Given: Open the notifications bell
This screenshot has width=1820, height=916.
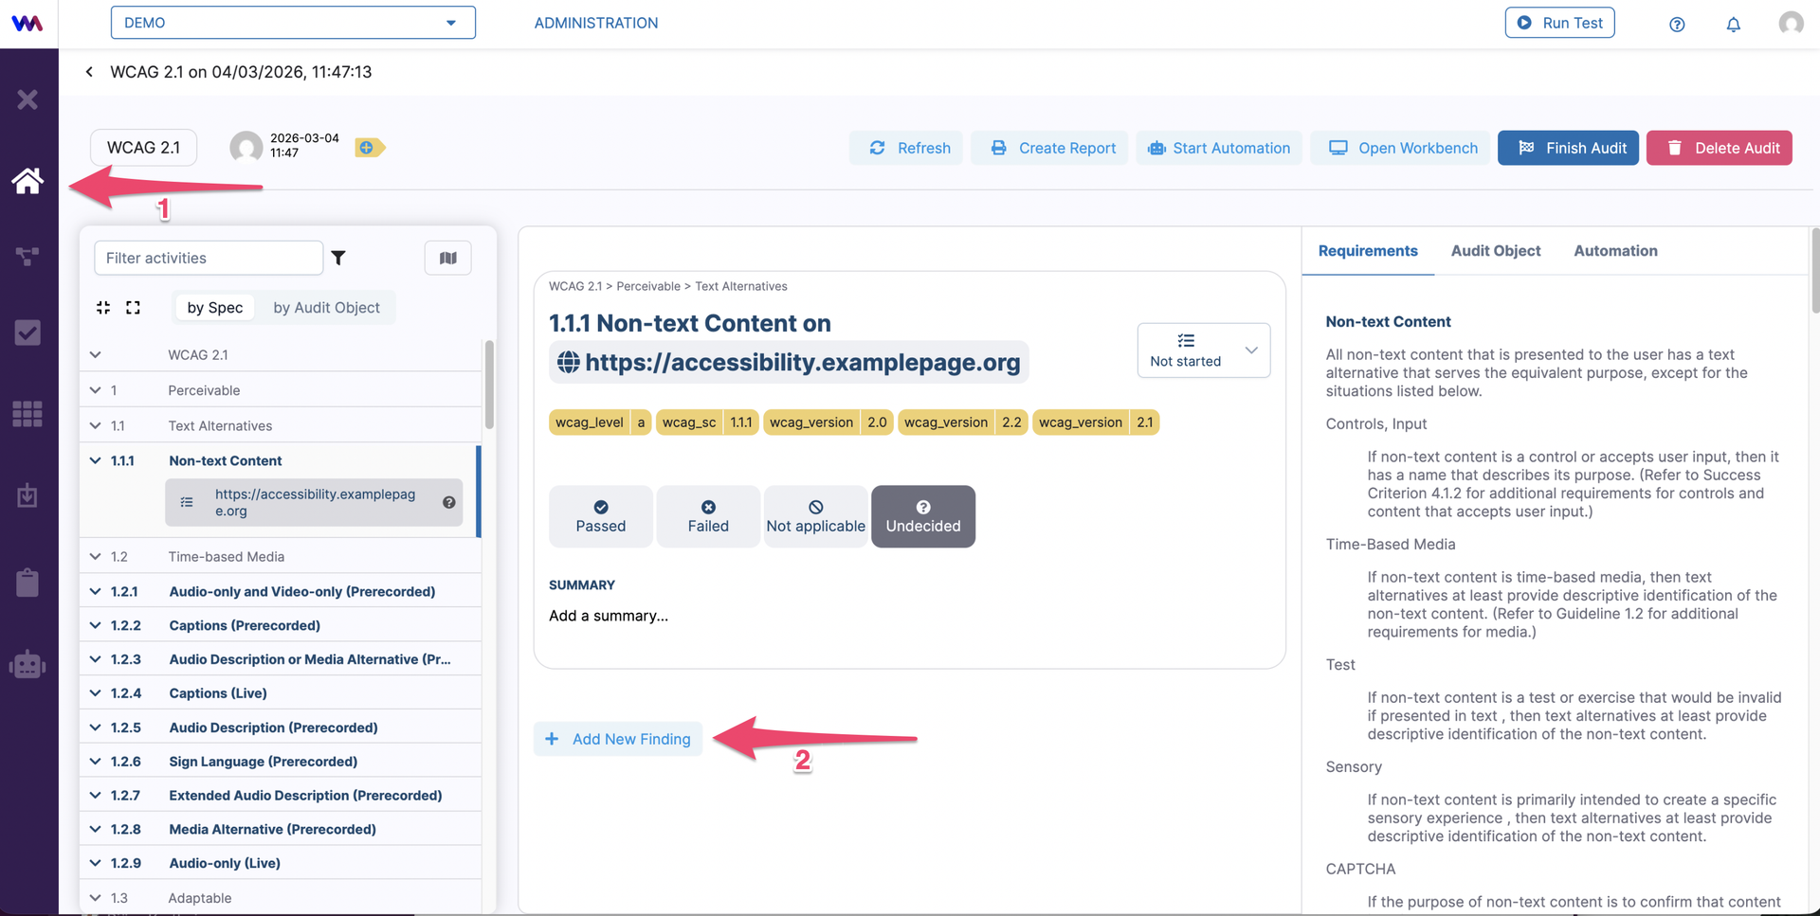Looking at the screenshot, I should pyautogui.click(x=1734, y=25).
